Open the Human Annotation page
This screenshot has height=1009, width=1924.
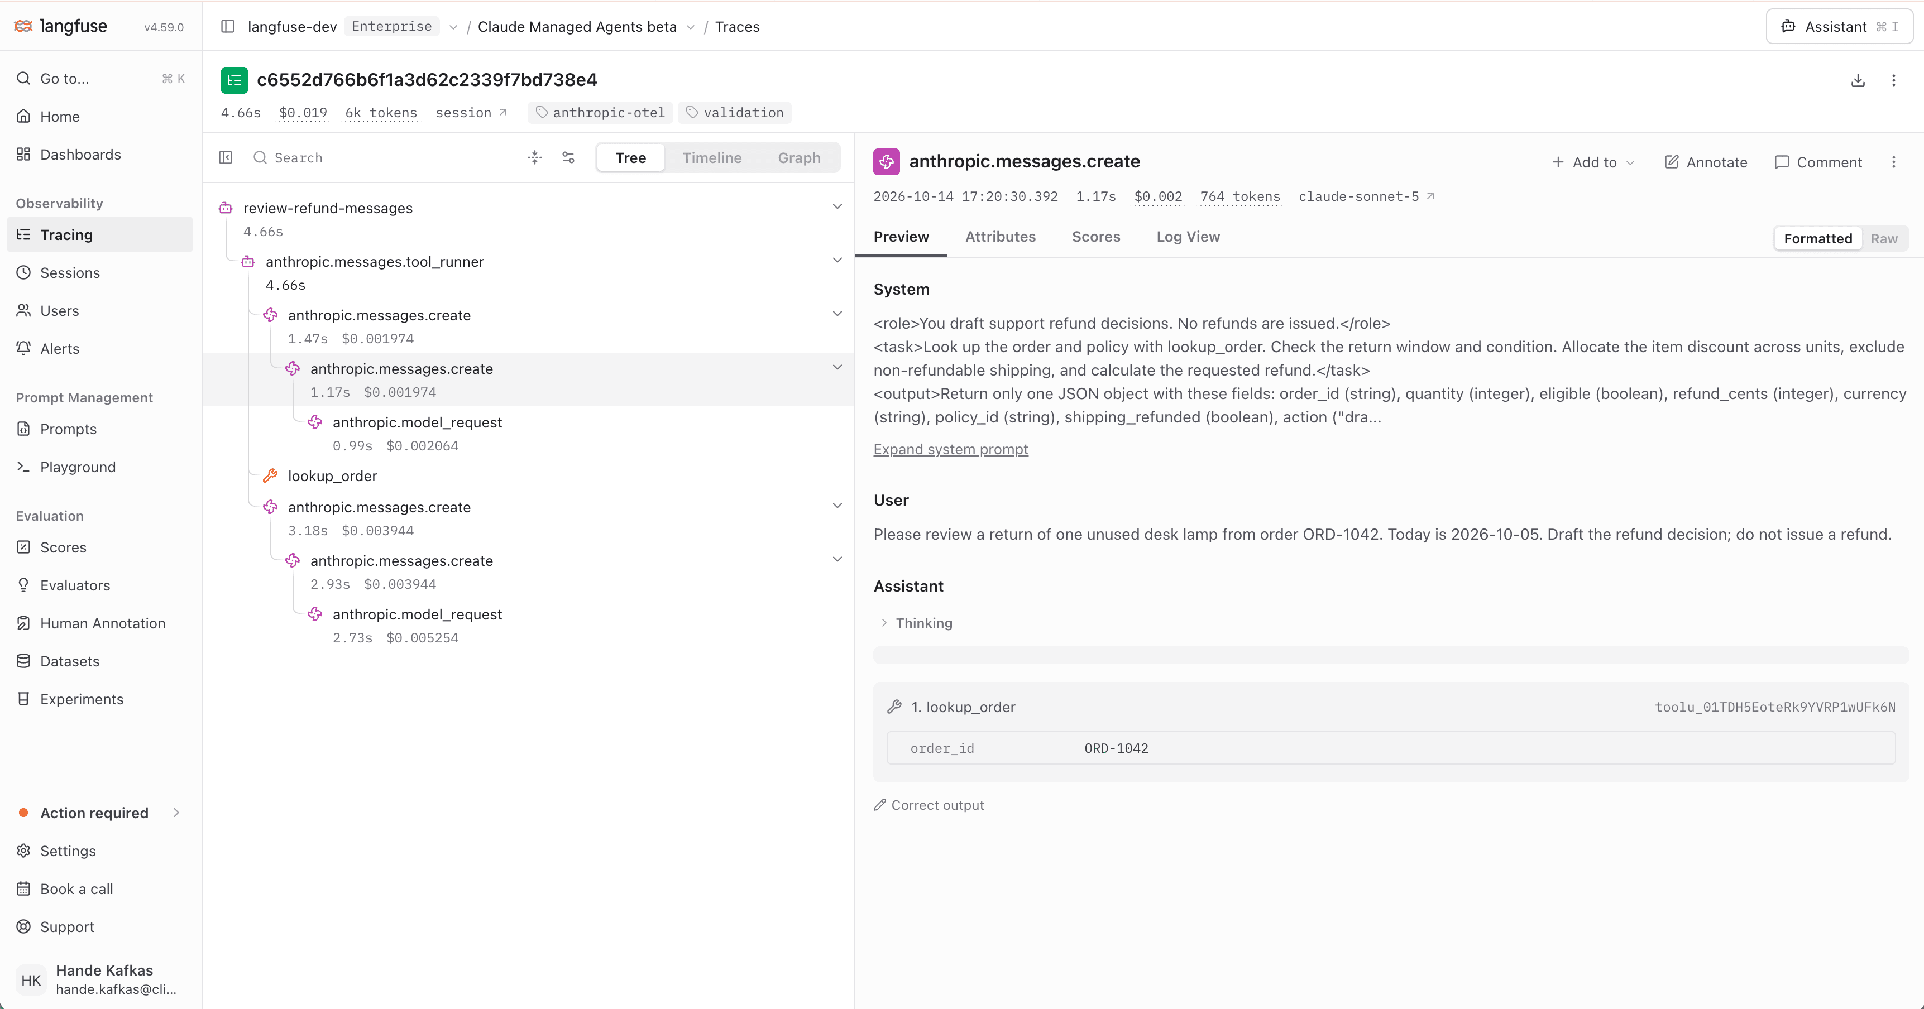[x=100, y=623]
